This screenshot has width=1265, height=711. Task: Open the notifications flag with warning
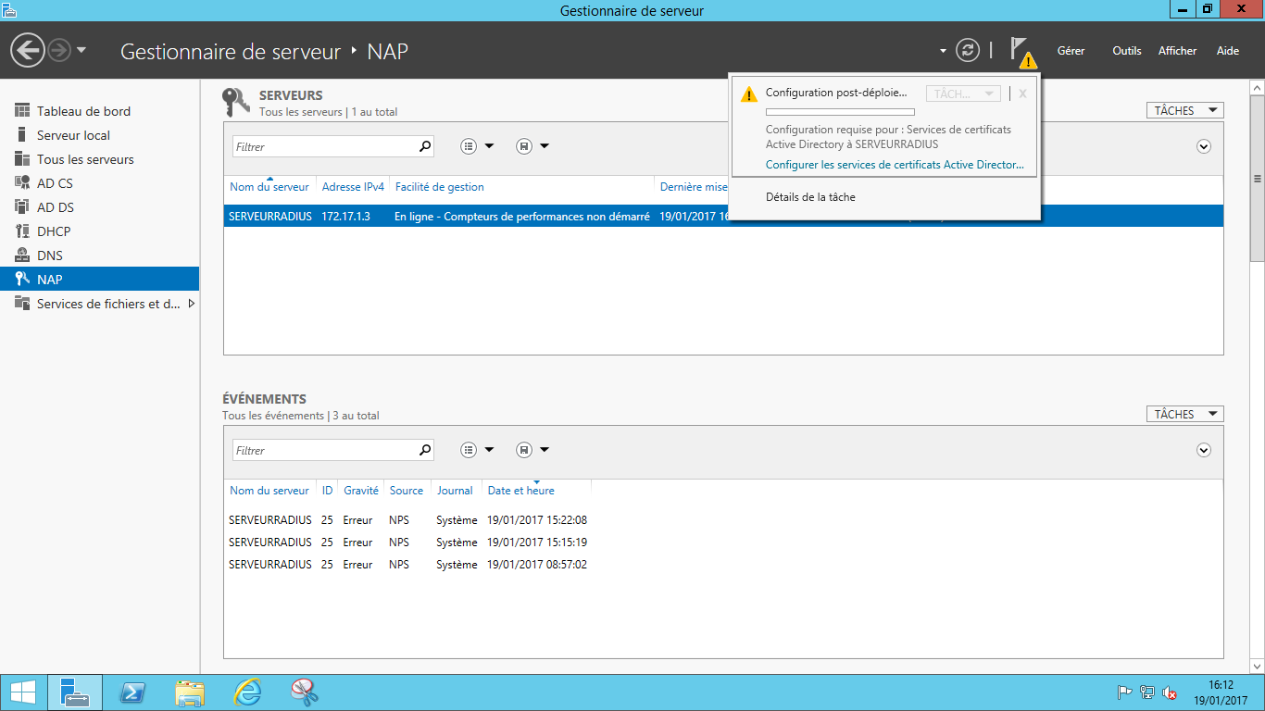click(1021, 51)
